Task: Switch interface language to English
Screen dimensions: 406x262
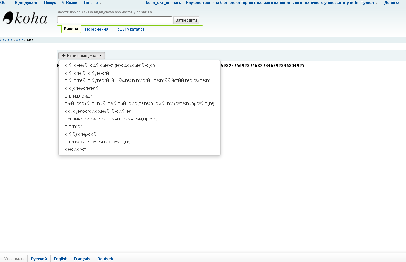Action: point(61,259)
